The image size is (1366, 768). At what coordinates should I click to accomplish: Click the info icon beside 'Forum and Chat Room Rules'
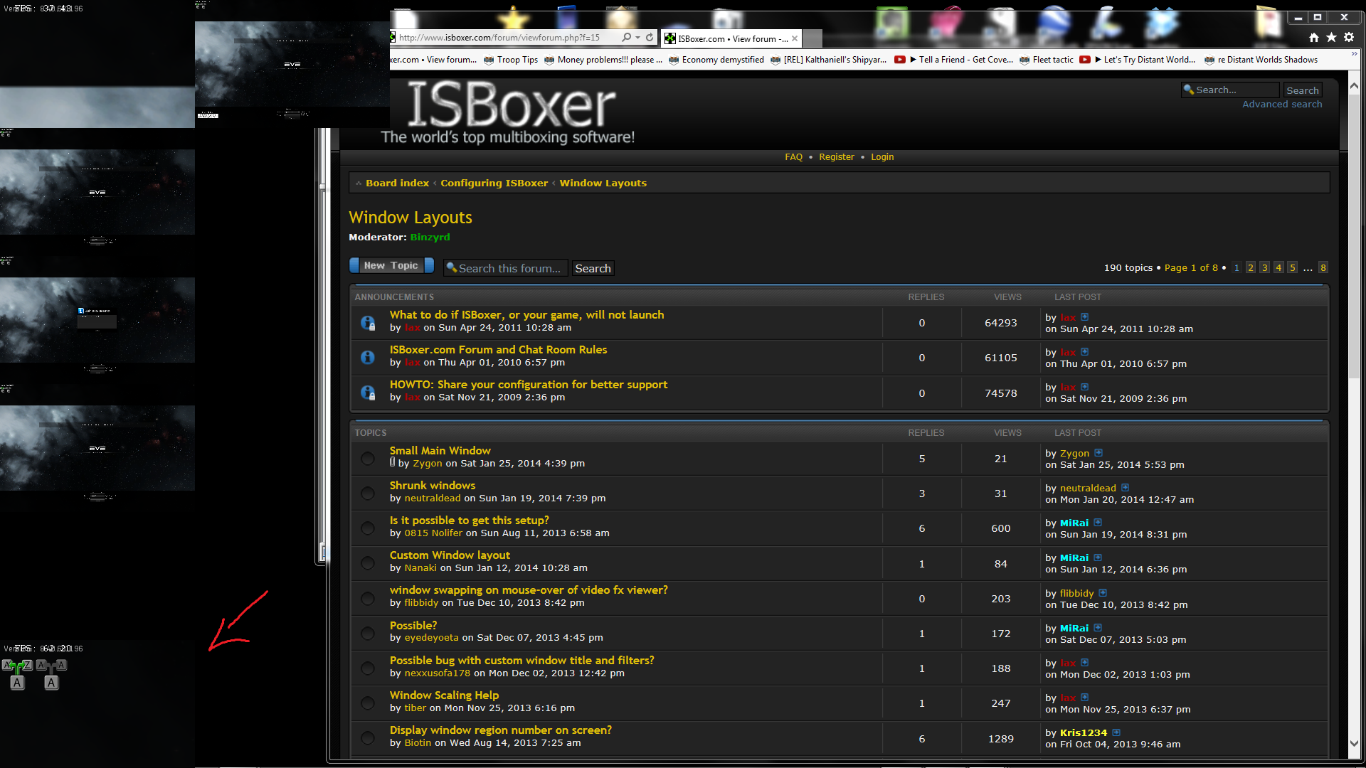[x=368, y=358]
